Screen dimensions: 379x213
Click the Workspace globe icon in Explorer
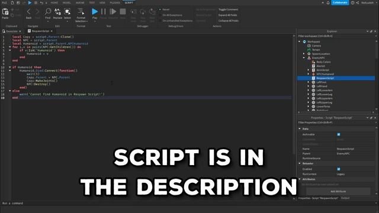(x=304, y=41)
